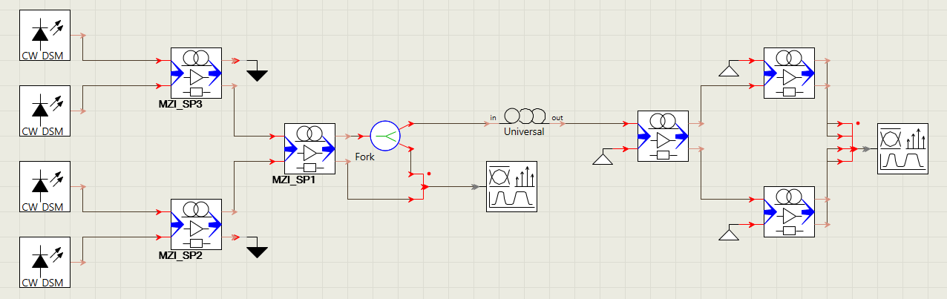Select unlabeled MZI block after Universal fiber
This screenshot has width=947, height=299.
point(663,137)
